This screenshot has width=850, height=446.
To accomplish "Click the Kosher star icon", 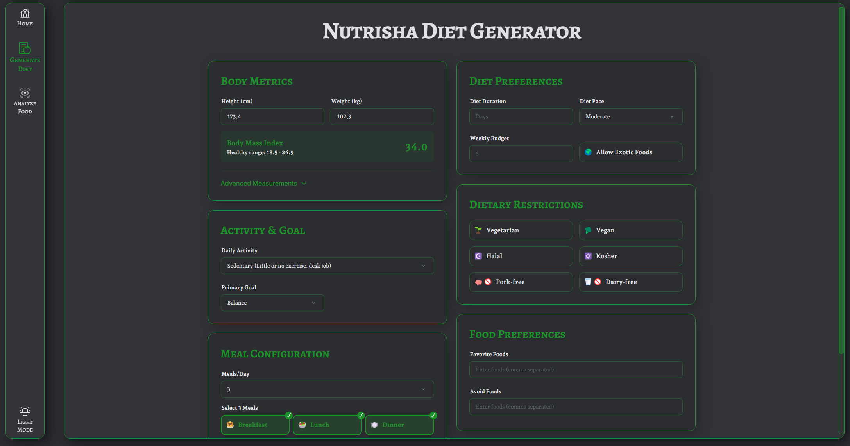I will 588,256.
